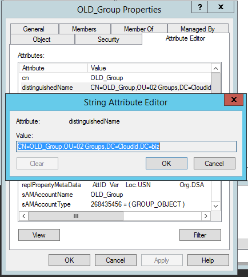The height and width of the screenshot is (277, 248).
Task: Click the Filter button
Action: [200, 235]
